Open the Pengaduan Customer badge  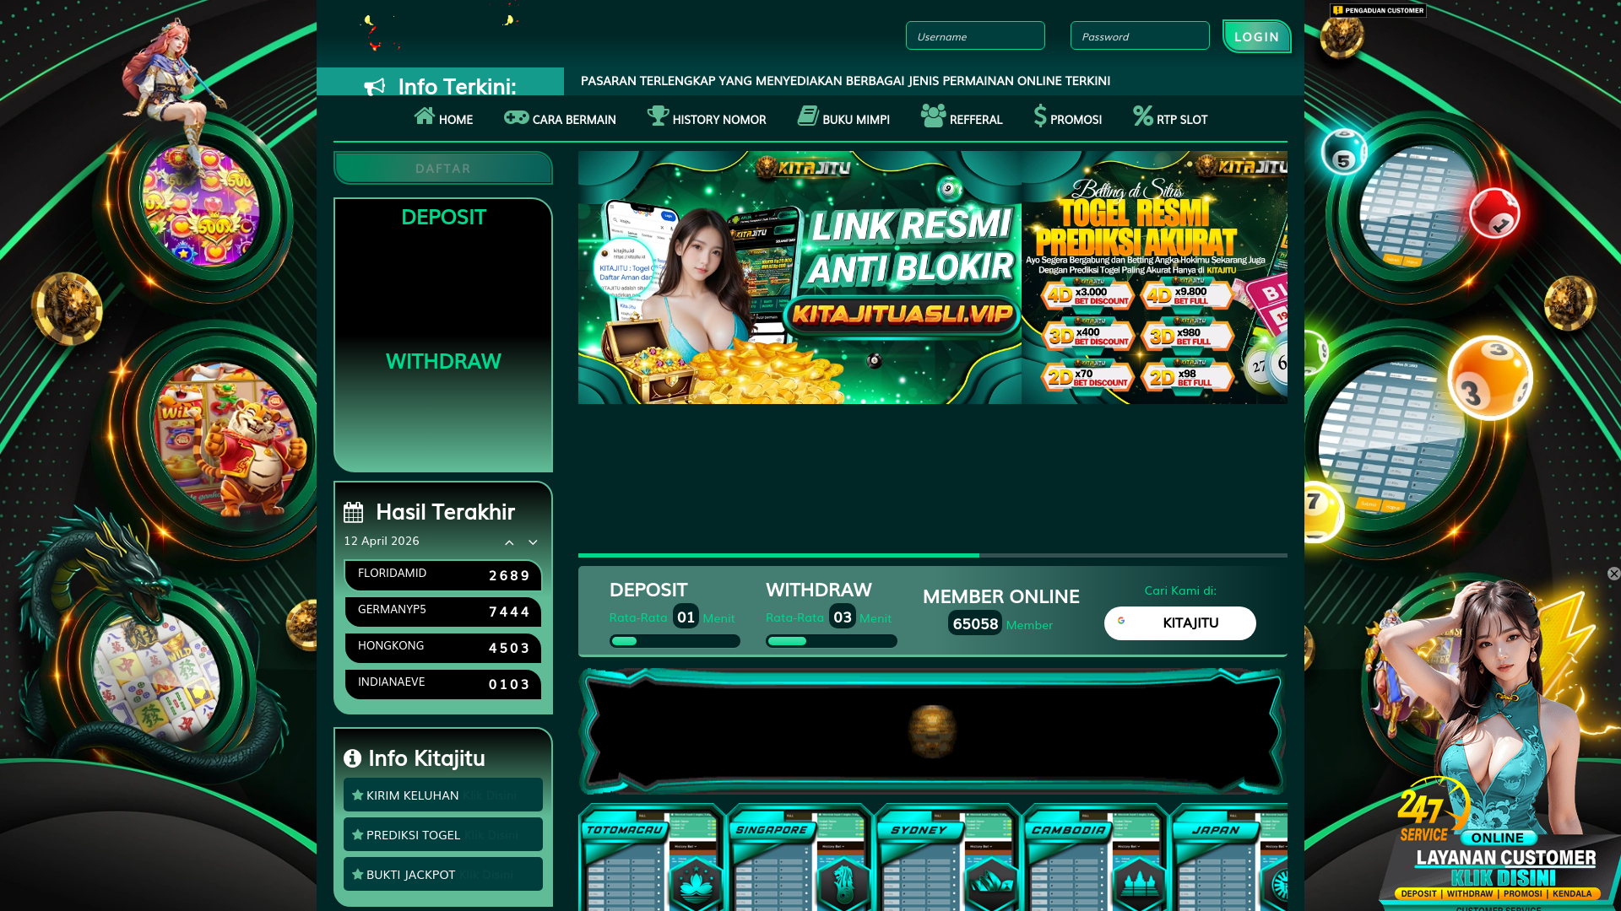click(x=1377, y=10)
